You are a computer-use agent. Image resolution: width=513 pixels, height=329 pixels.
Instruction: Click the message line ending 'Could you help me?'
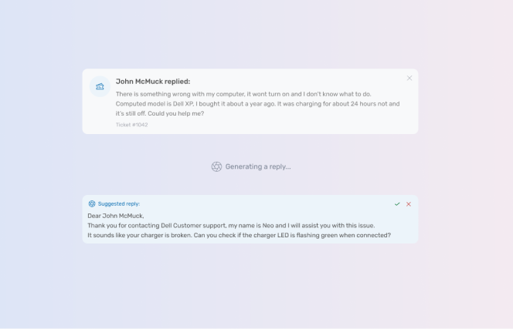pos(160,113)
